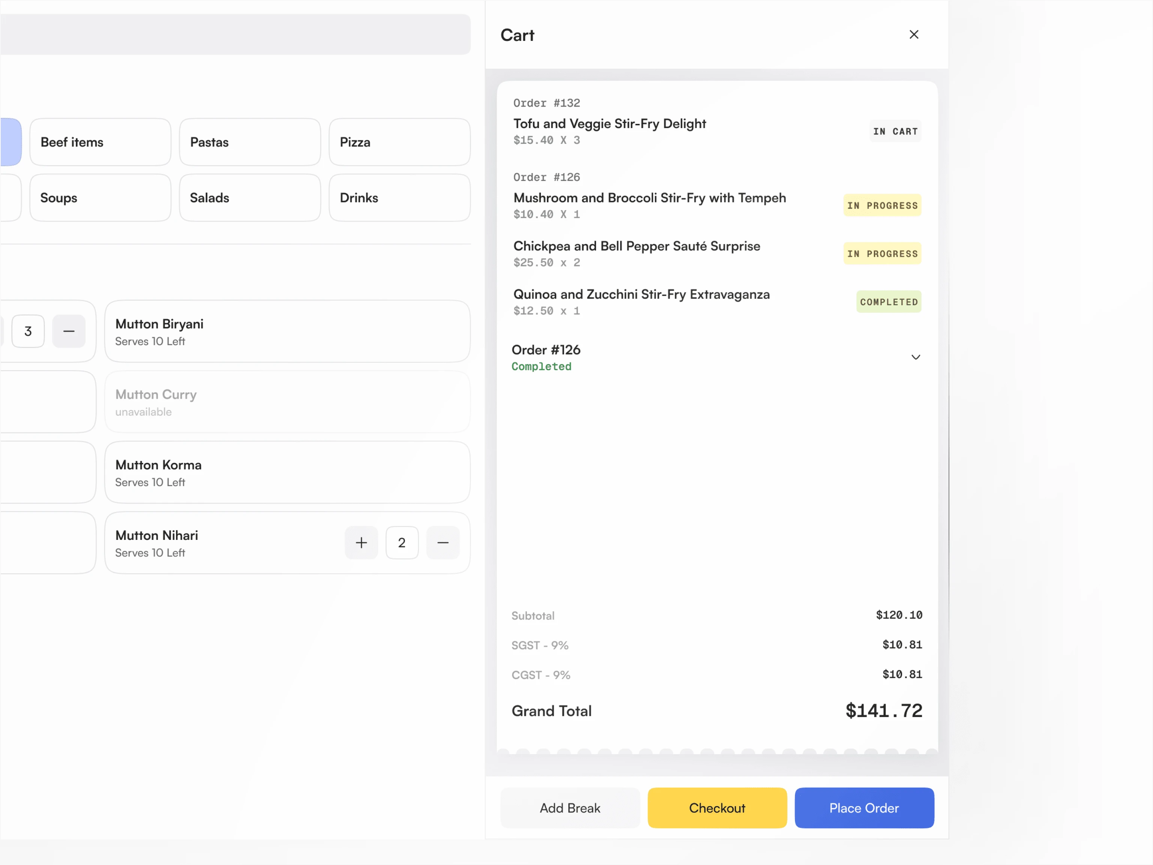Expand Order #126 Completed chevron
Image resolution: width=1153 pixels, height=865 pixels.
[x=915, y=357]
